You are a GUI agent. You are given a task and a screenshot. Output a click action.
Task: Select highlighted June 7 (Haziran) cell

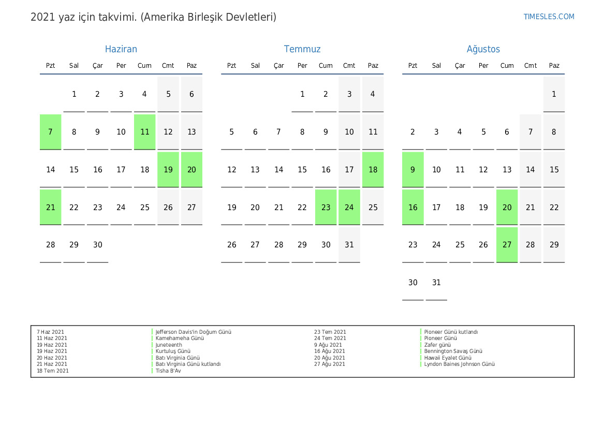point(51,132)
